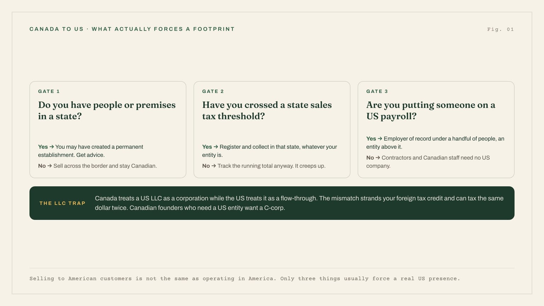Image resolution: width=544 pixels, height=306 pixels.
Task: Click the No arrow in Gate 3
Action: pos(378,158)
